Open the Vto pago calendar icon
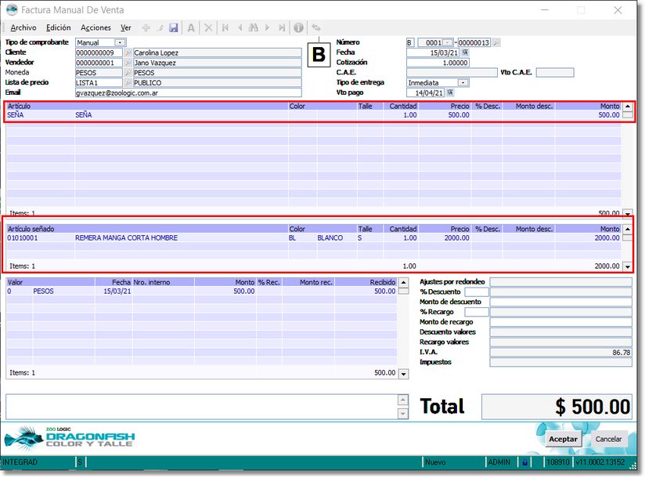Viewport: 645px width, 478px height. pyautogui.click(x=450, y=92)
